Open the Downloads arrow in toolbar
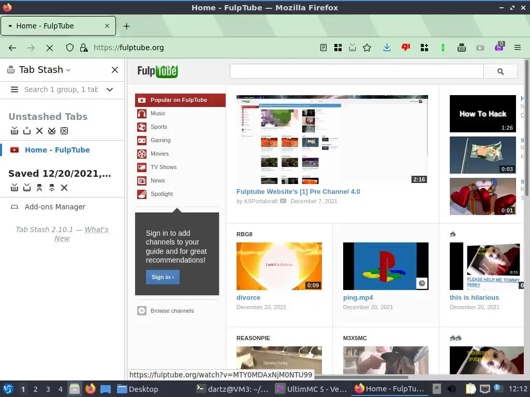 (x=387, y=48)
